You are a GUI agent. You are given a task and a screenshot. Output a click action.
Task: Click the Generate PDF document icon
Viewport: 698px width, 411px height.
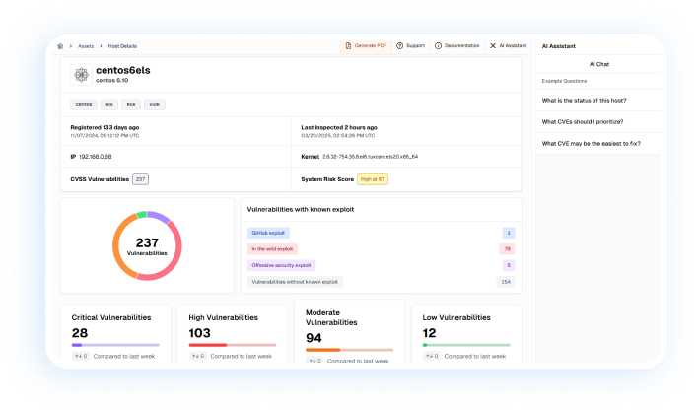pyautogui.click(x=348, y=45)
